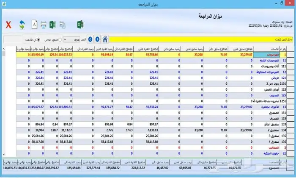Screen dimensions: 296x178
Task: Export to Excel using the icon beside the printer
Action: point(53,25)
